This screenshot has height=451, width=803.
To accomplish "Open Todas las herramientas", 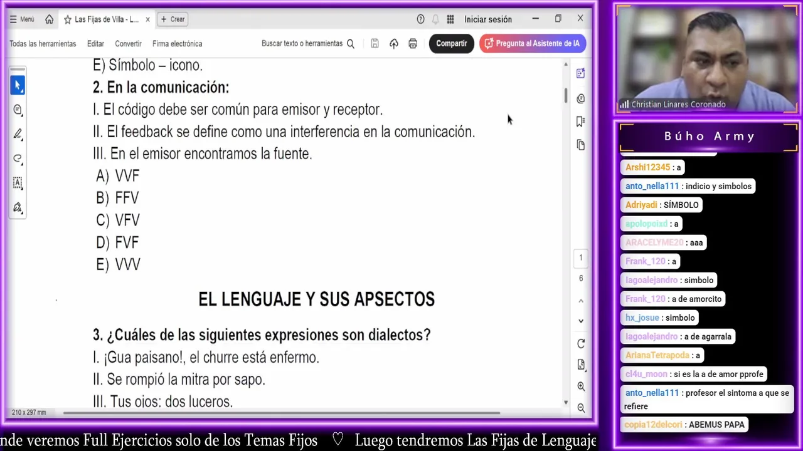I will [x=43, y=44].
